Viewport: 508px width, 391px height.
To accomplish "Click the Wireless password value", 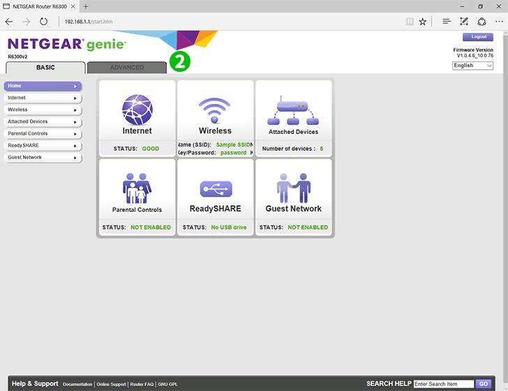I will tap(233, 153).
